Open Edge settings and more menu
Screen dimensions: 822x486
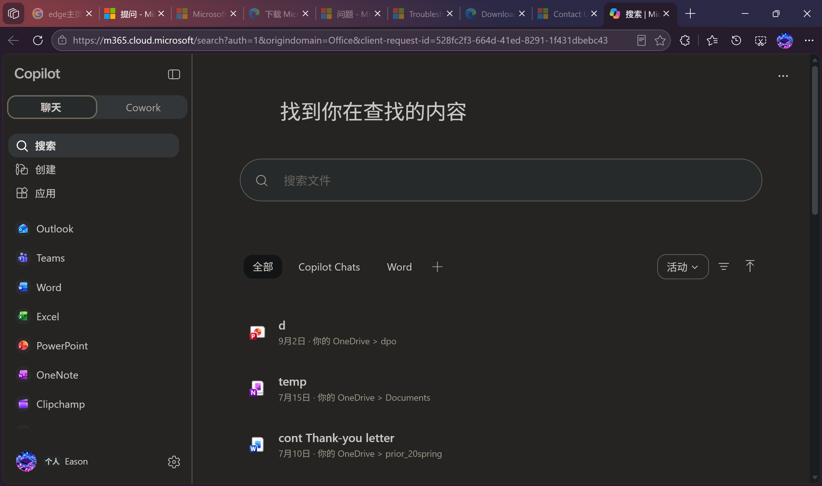coord(809,40)
